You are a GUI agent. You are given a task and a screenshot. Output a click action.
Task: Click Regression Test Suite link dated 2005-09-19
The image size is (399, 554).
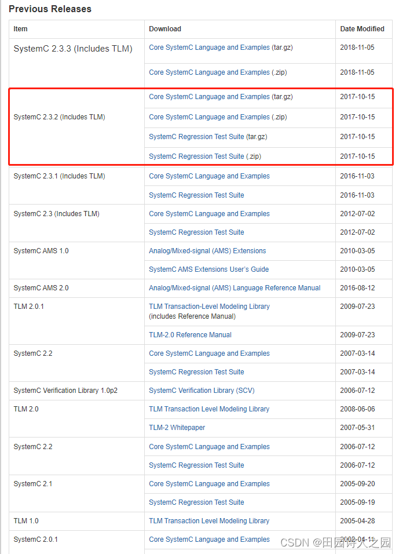196,502
